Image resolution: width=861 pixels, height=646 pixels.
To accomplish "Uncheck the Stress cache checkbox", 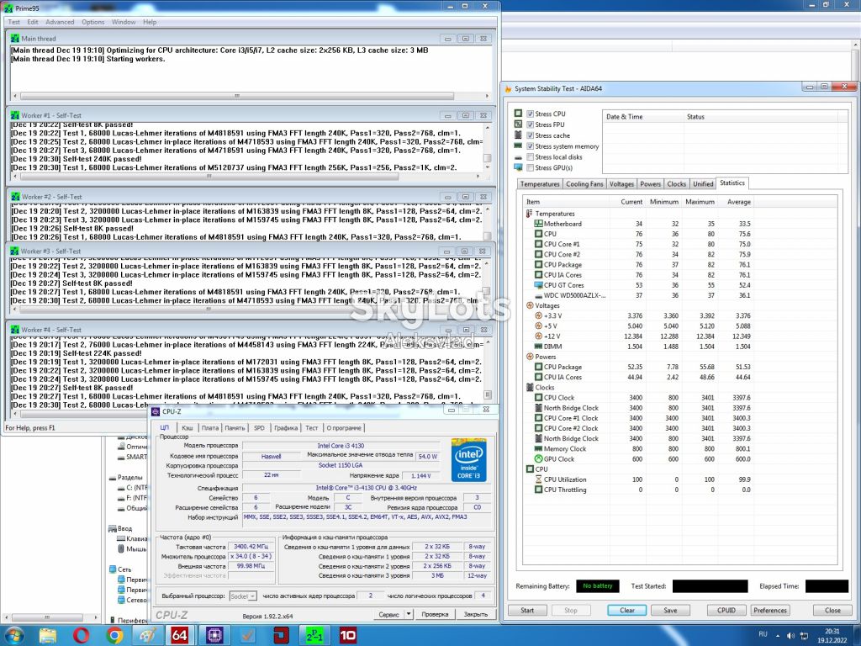I will [x=530, y=135].
